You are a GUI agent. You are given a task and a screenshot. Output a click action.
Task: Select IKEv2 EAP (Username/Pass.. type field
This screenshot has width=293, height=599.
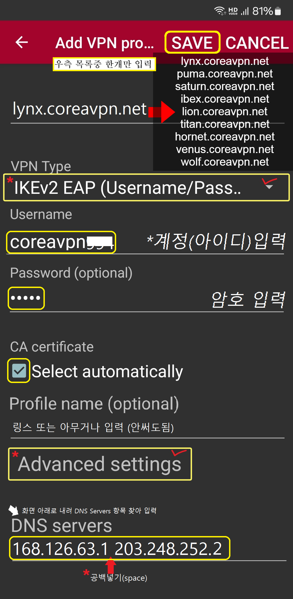(x=127, y=188)
